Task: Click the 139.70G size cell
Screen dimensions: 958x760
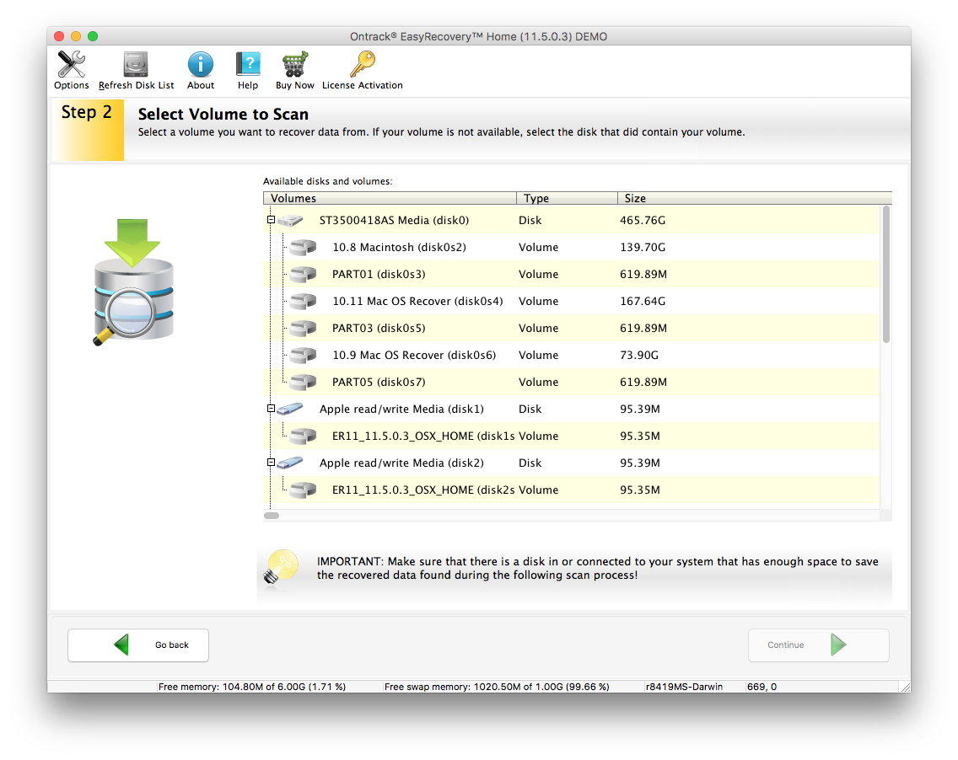Action: coord(643,247)
